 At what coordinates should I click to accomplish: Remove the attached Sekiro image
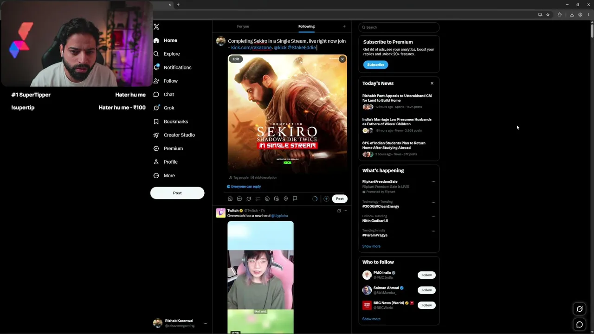pyautogui.click(x=342, y=59)
